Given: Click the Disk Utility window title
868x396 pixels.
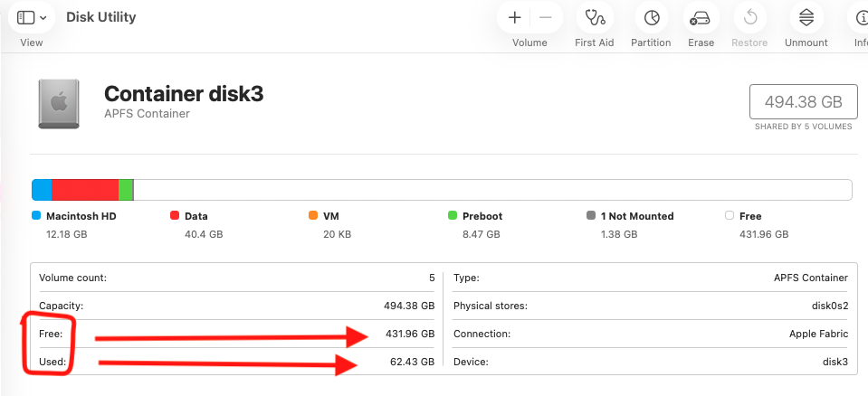Looking at the screenshot, I should tap(100, 17).
